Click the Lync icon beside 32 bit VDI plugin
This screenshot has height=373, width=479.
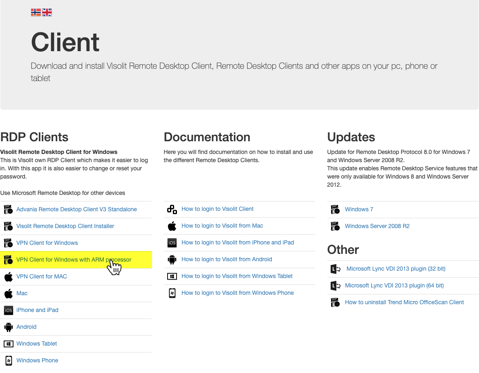pos(335,269)
